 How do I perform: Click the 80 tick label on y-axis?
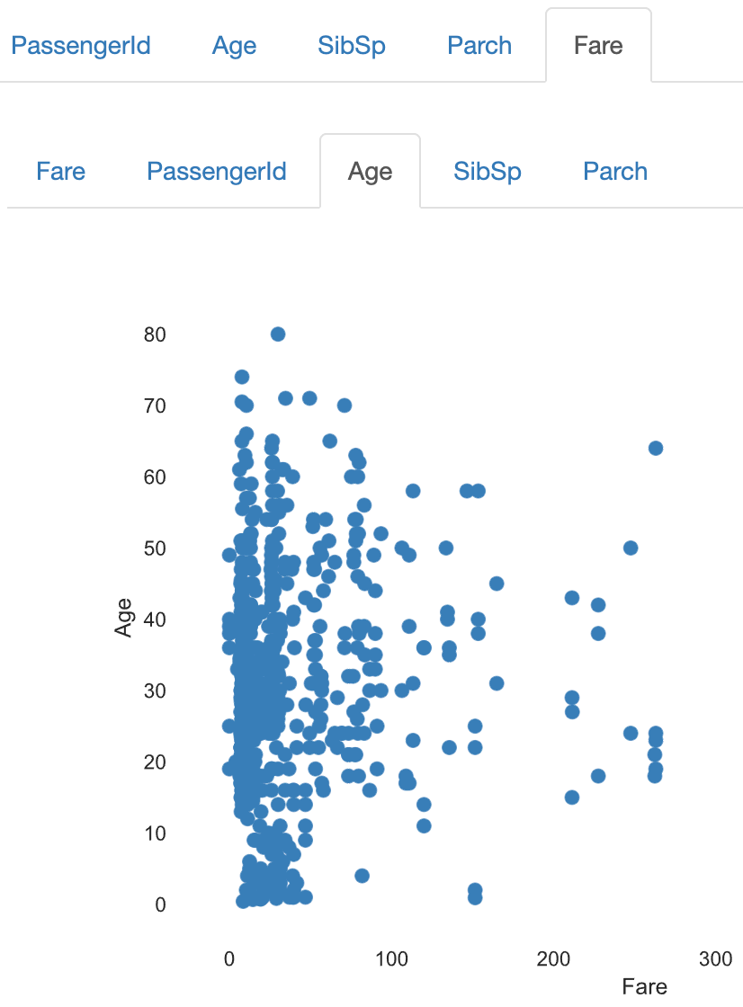click(x=155, y=334)
